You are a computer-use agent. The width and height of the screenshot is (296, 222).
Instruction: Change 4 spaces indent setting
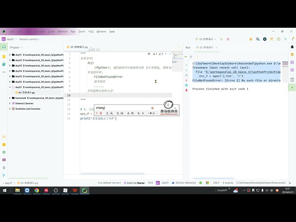228,183
